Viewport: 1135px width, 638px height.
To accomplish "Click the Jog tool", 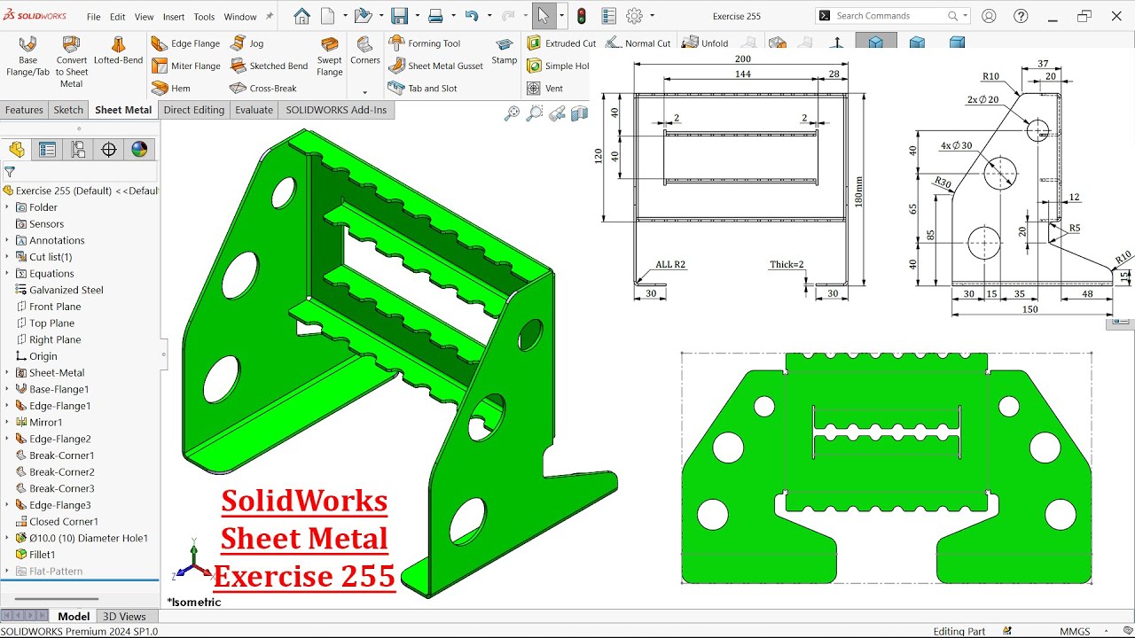I will click(x=247, y=43).
